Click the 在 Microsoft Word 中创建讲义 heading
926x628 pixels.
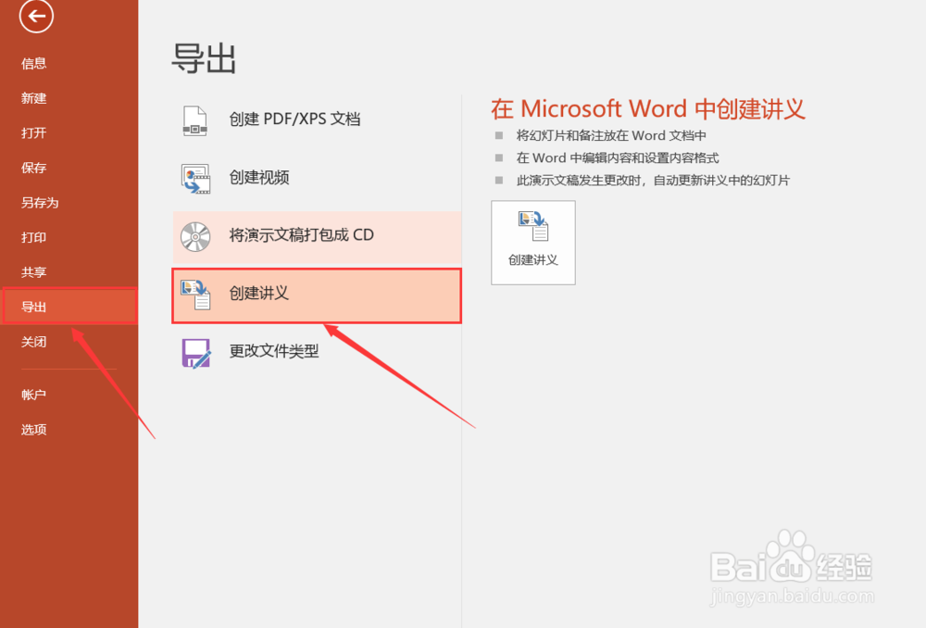click(x=648, y=109)
